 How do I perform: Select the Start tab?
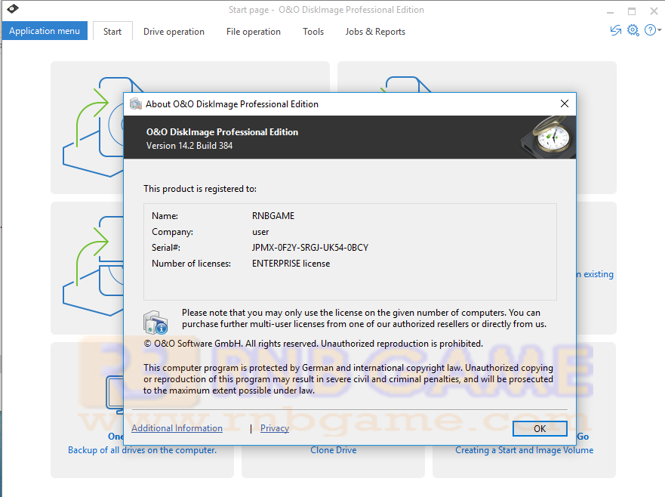click(112, 32)
